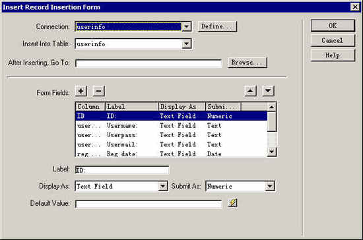Add a form field with plus button
This screenshot has width=363, height=240.
pyautogui.click(x=81, y=91)
